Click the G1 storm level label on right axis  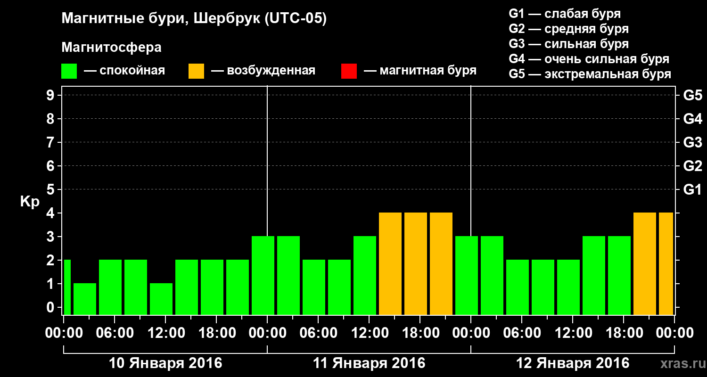692,189
